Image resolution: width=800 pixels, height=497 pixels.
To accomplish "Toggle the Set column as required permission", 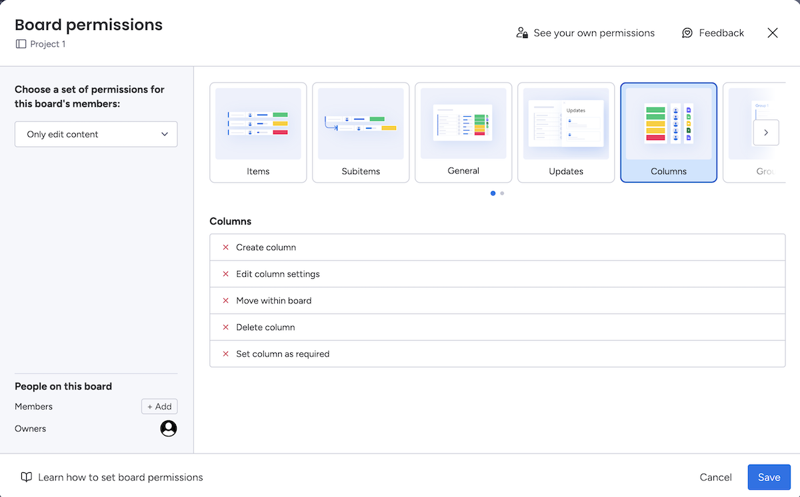I will pos(225,354).
